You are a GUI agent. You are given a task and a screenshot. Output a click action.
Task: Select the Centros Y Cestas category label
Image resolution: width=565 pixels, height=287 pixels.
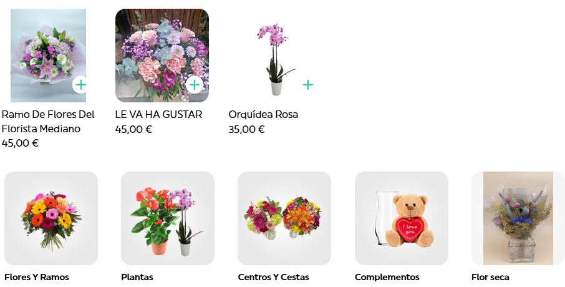coord(274,277)
